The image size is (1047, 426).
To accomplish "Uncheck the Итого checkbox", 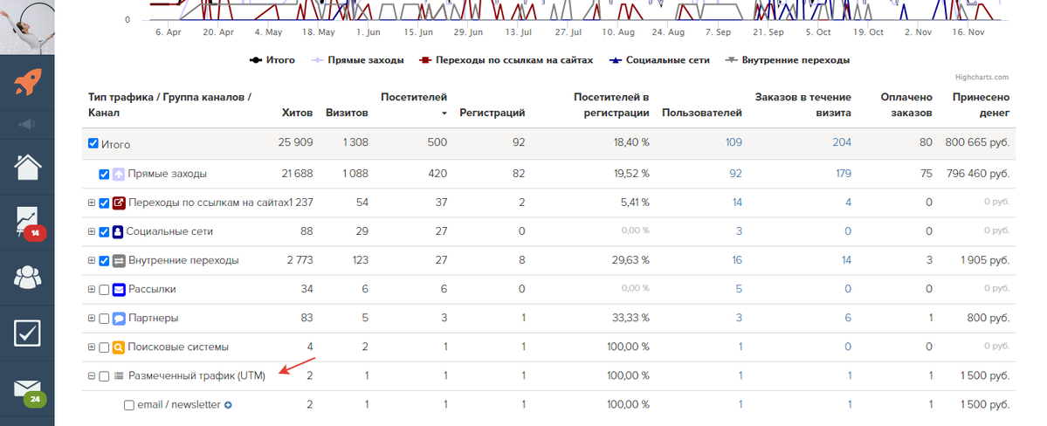I will click(x=93, y=144).
